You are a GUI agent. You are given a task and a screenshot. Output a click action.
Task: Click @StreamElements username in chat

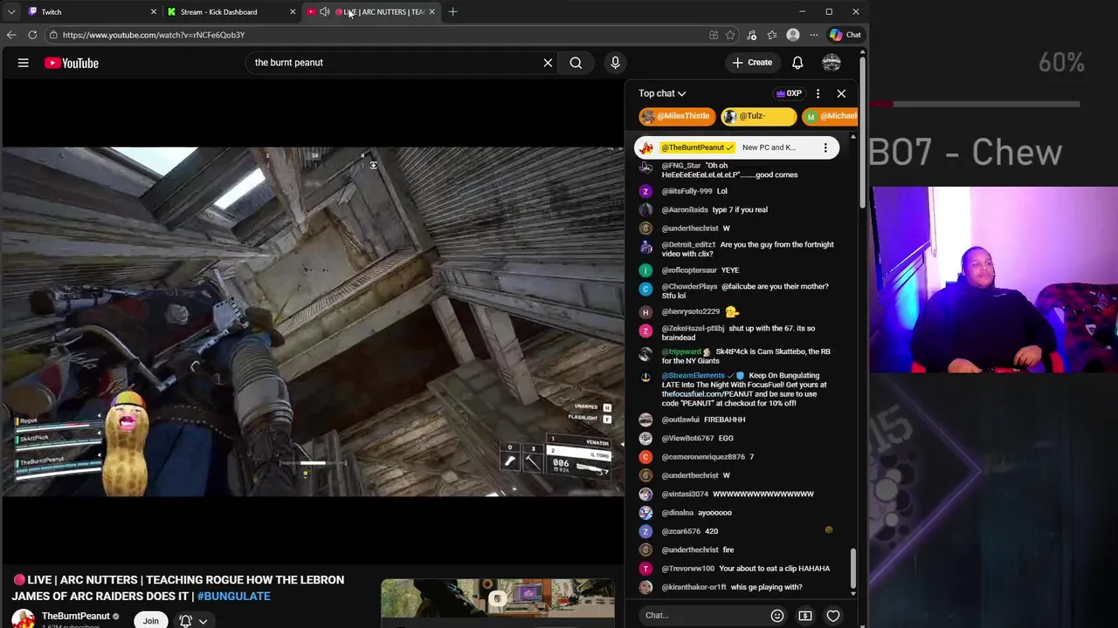point(693,376)
